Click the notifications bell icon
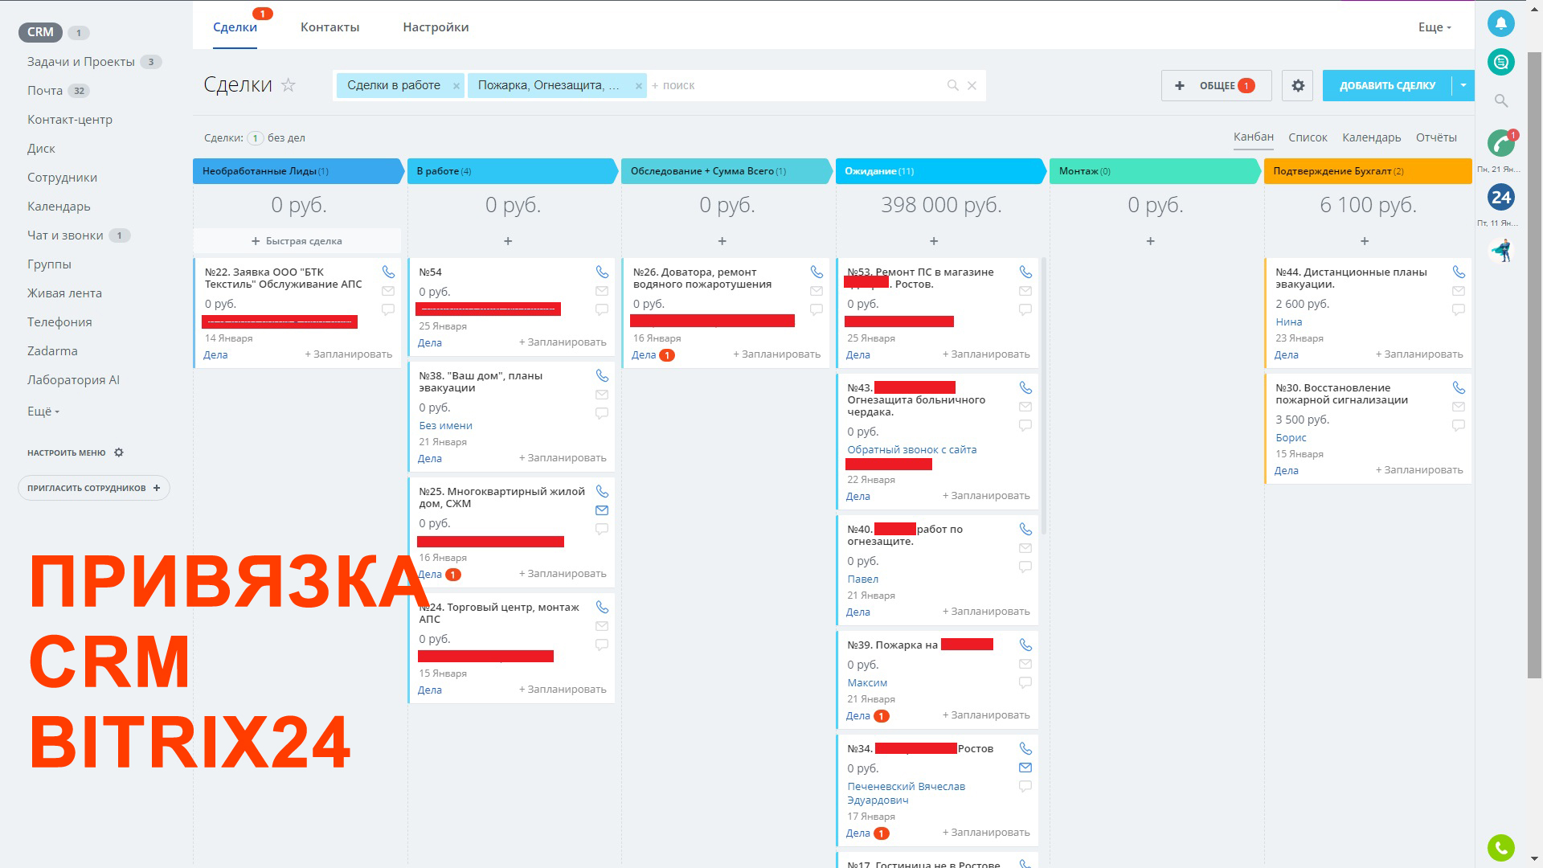 point(1500,23)
